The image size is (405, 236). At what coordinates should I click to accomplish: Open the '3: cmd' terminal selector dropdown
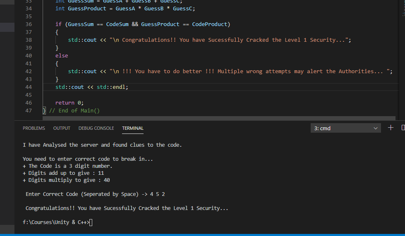pos(345,128)
